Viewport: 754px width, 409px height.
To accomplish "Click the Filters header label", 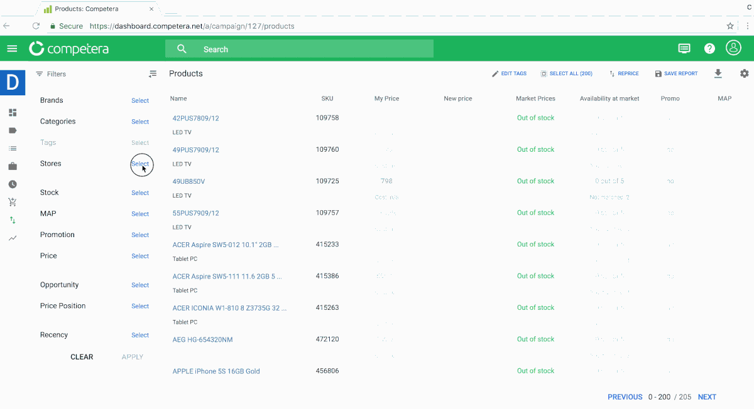I will point(57,74).
